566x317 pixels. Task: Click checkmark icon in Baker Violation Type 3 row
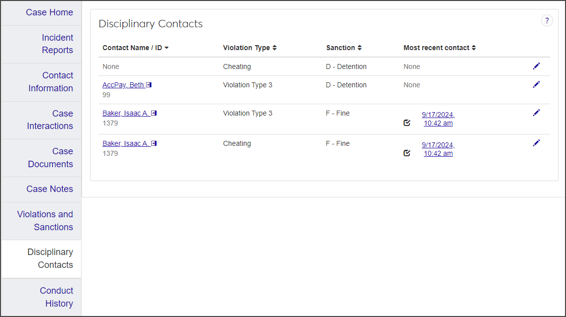click(x=407, y=123)
